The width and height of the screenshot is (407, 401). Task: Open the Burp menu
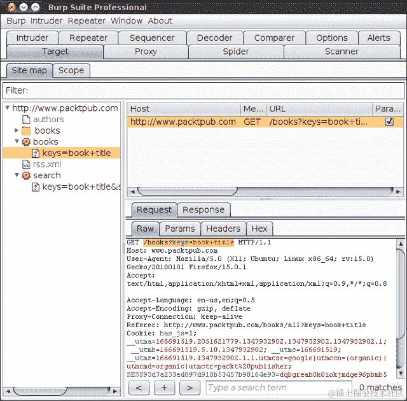[x=16, y=21]
